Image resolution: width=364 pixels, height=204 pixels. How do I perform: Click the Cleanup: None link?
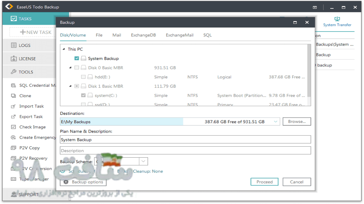tap(148, 171)
